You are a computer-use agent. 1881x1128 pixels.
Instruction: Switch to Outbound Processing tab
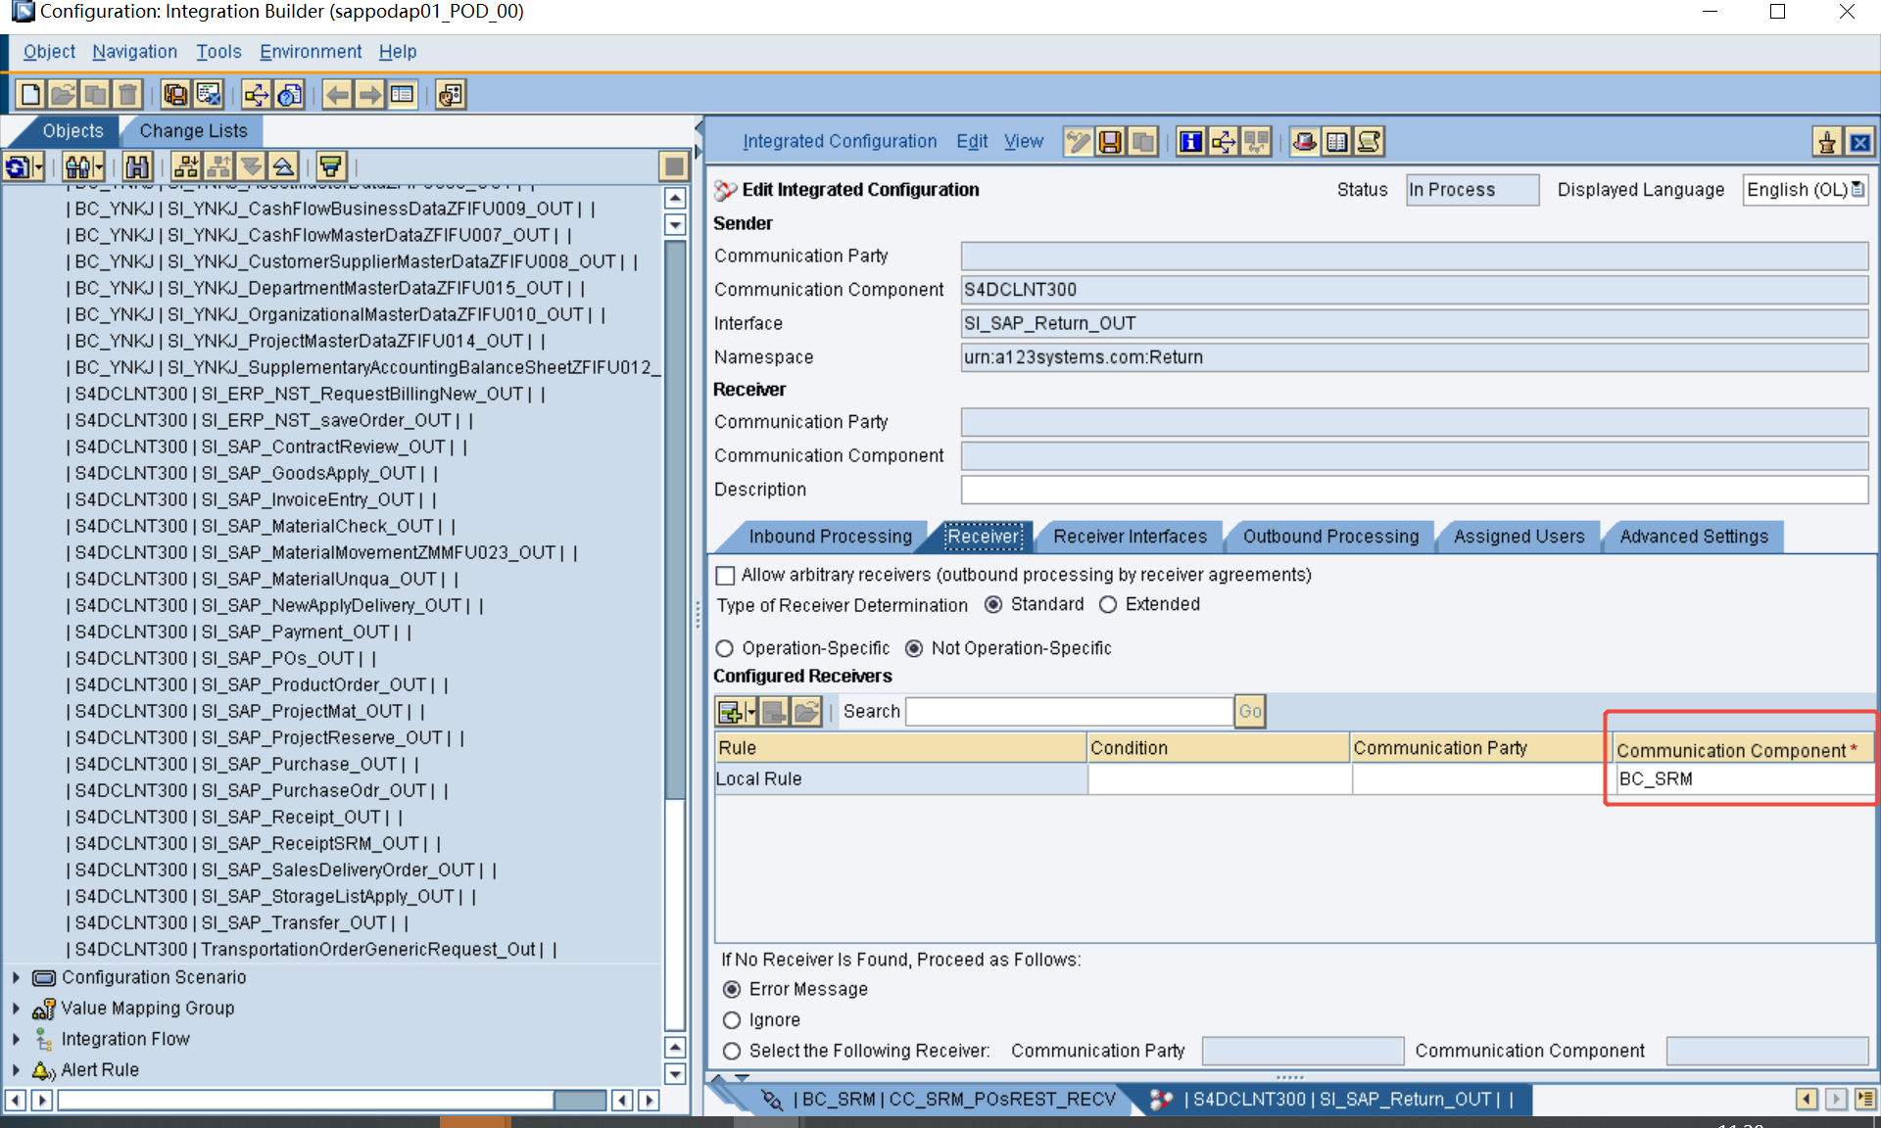tap(1330, 537)
